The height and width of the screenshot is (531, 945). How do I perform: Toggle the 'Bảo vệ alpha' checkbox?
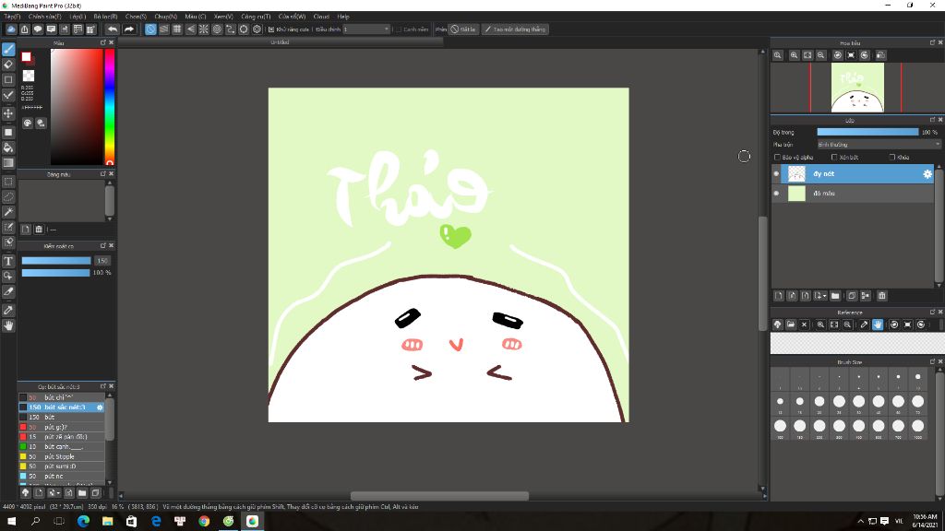point(777,157)
